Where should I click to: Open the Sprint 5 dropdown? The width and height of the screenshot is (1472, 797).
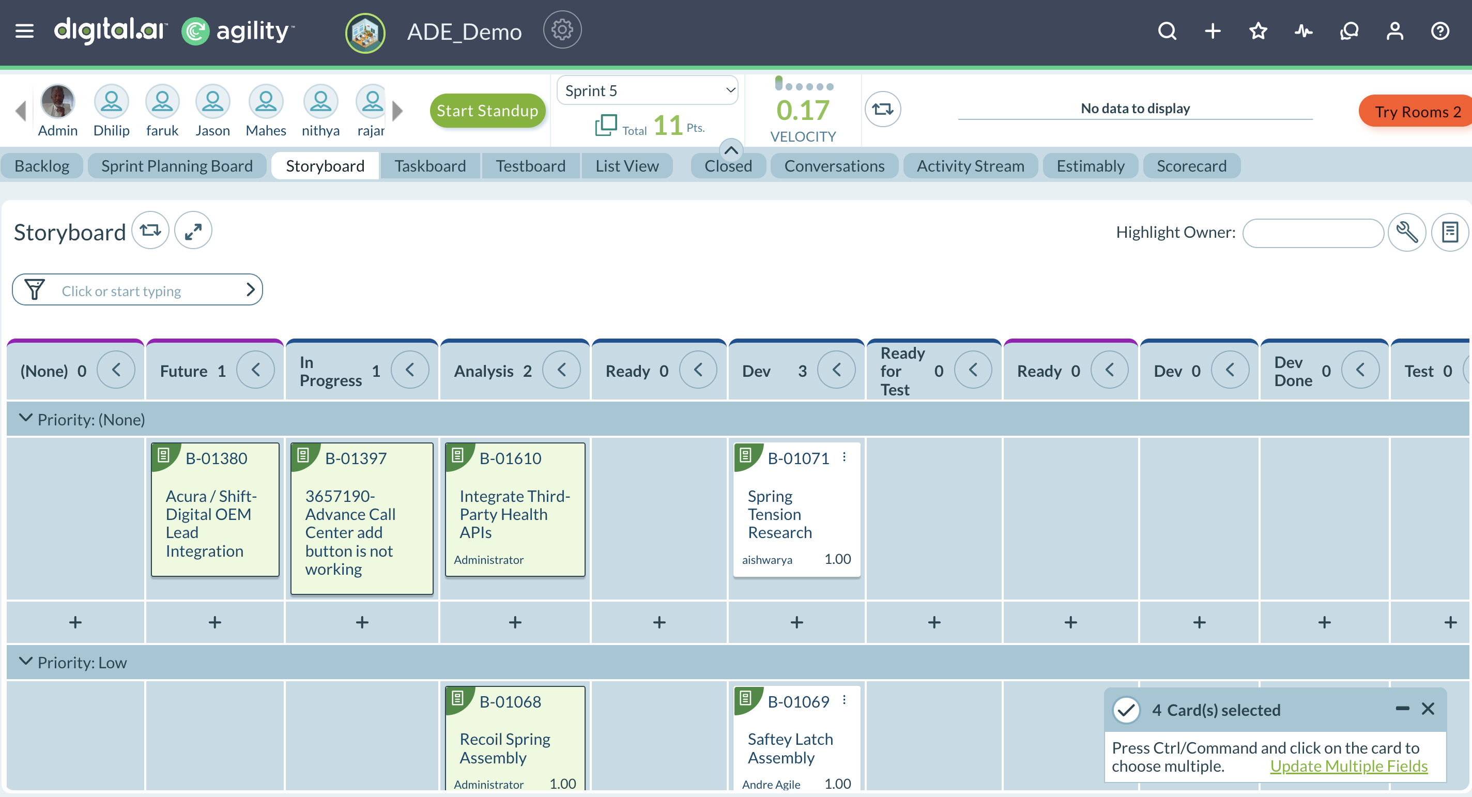648,90
